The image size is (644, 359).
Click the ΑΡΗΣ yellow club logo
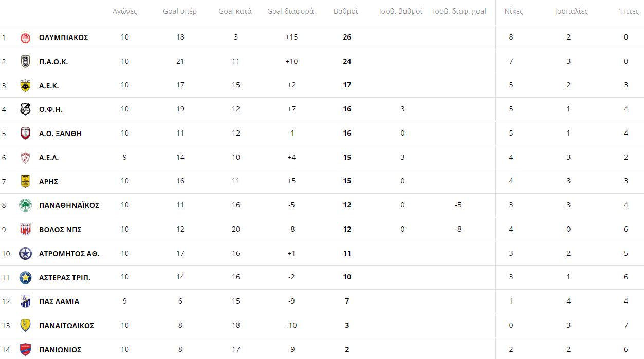pyautogui.click(x=25, y=181)
